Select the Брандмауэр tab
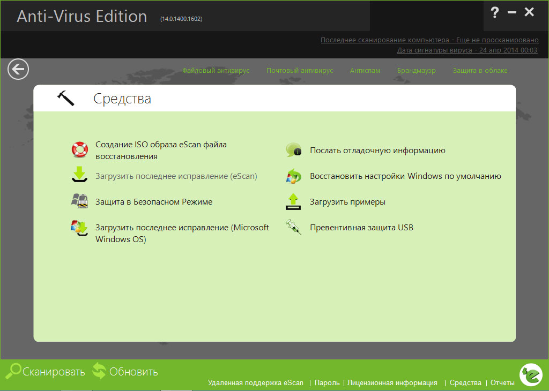The width and height of the screenshot is (549, 391). coord(416,71)
